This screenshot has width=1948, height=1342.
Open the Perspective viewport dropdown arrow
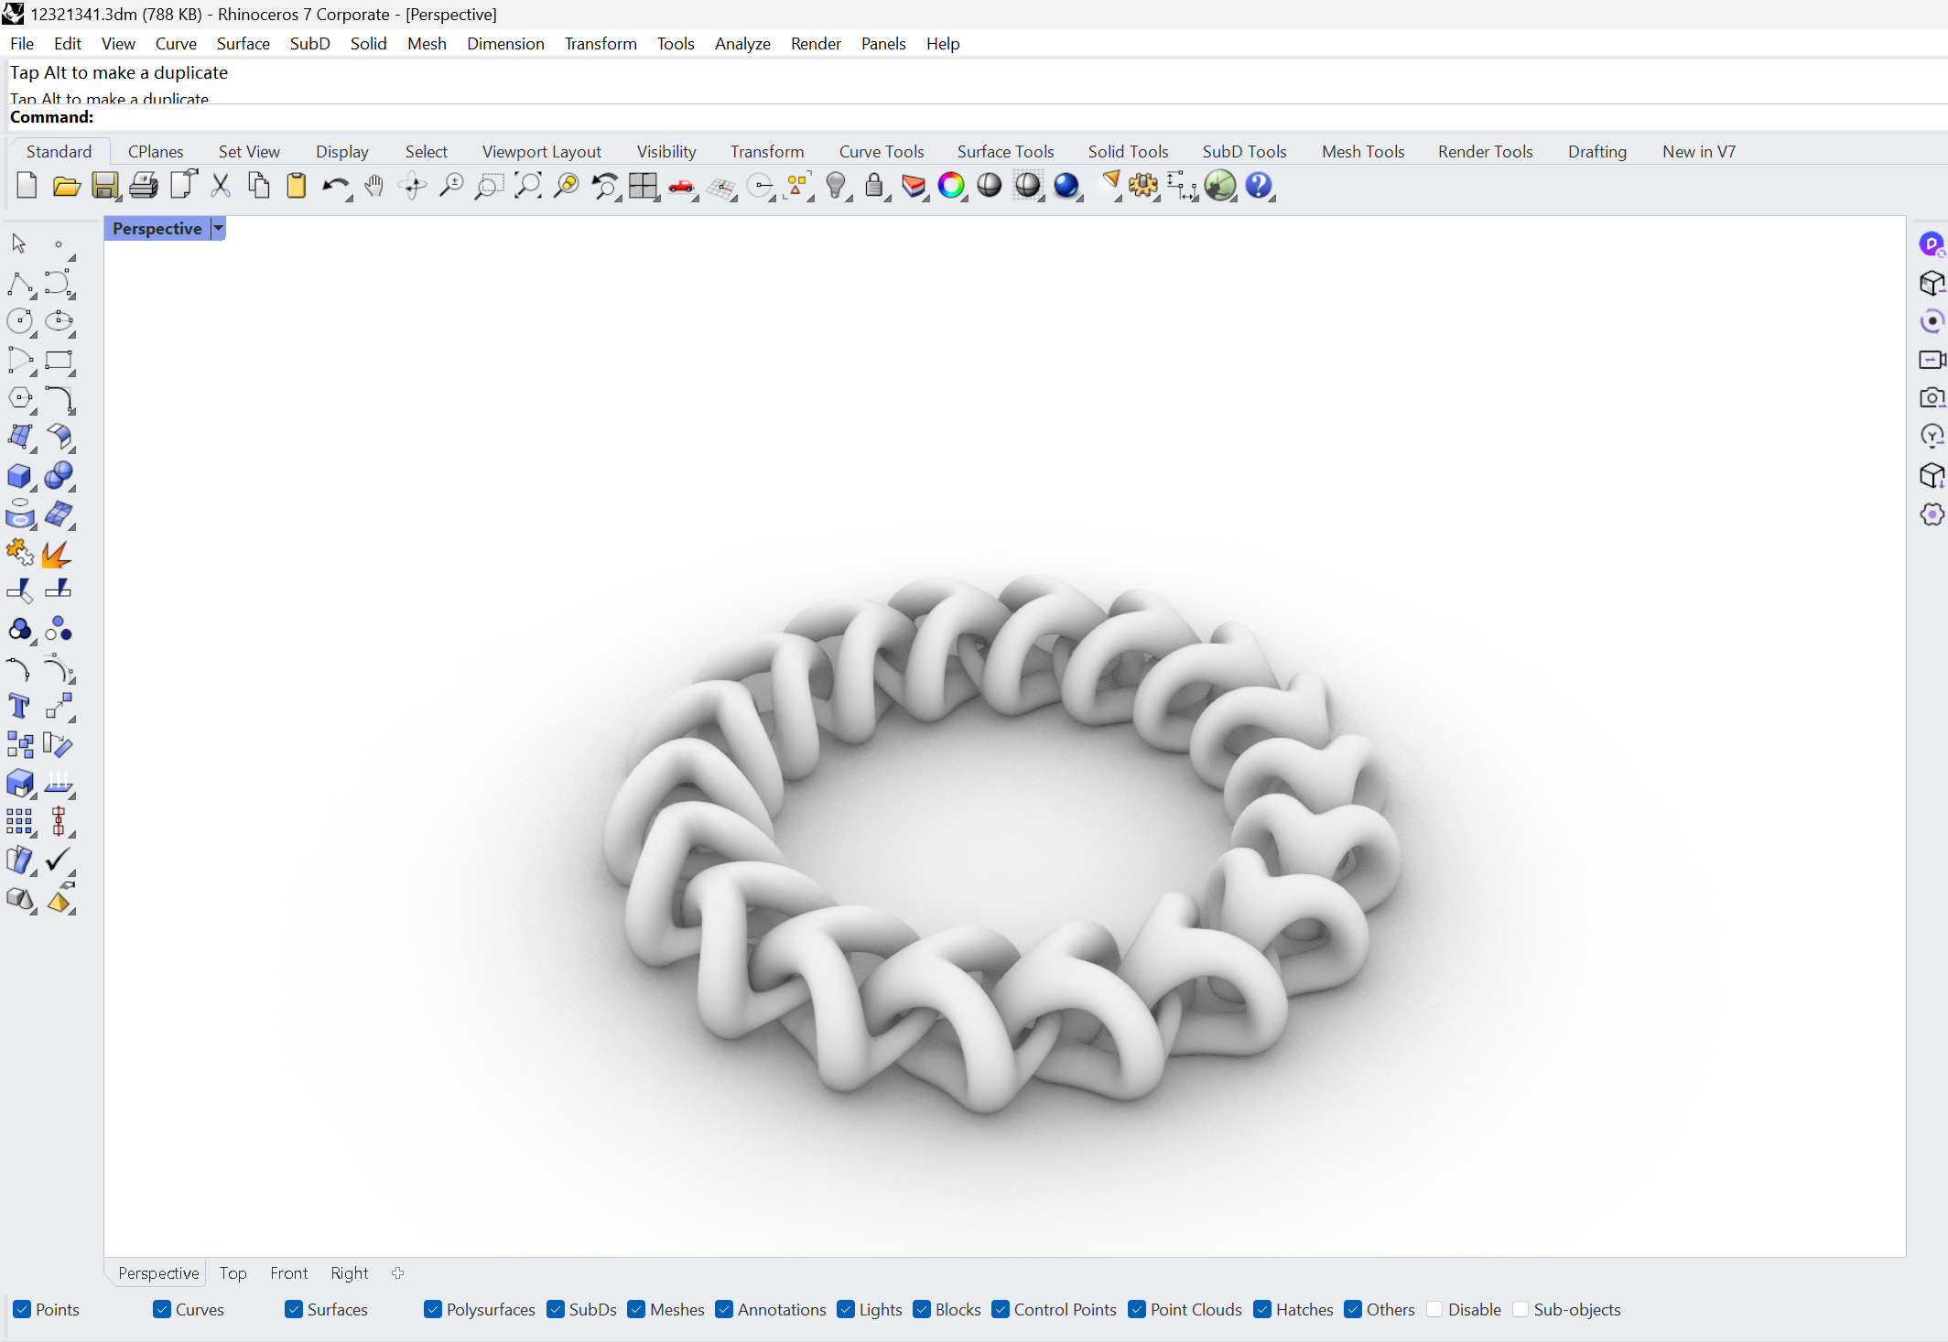pos(218,228)
